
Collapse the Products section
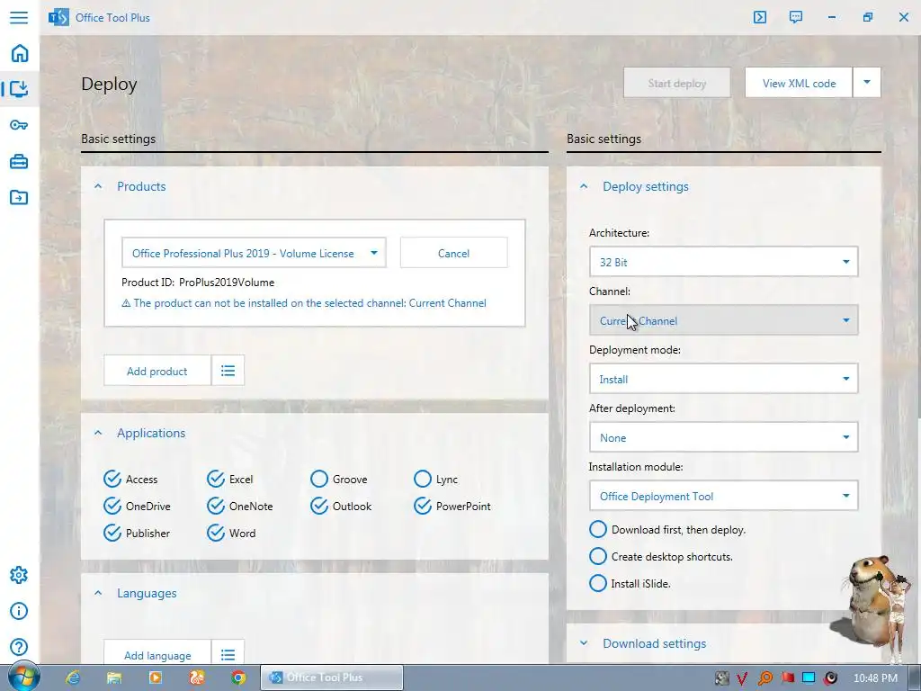coord(98,186)
